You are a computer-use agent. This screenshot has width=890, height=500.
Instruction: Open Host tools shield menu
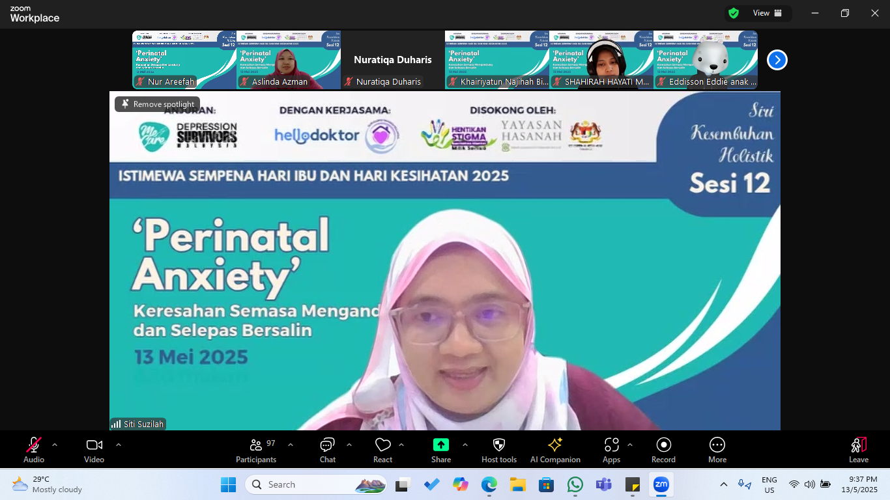click(499, 450)
